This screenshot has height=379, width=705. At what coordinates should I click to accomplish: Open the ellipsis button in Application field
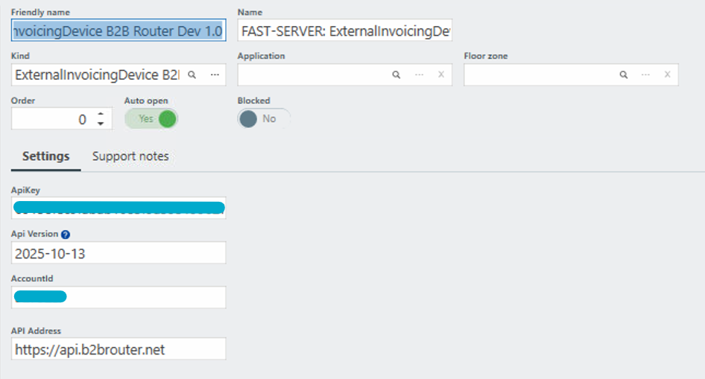click(419, 75)
